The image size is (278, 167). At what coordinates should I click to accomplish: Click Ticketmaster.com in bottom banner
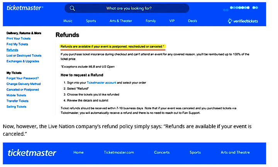pos(119,152)
